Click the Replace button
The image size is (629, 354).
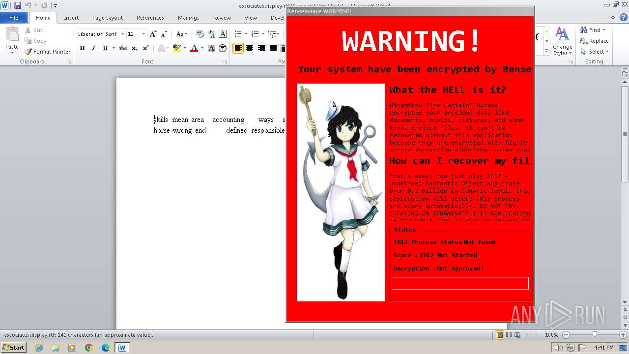594,41
